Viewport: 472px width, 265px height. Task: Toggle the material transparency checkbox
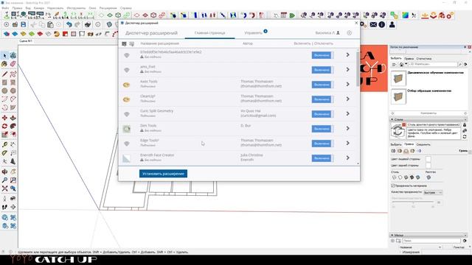point(392,185)
